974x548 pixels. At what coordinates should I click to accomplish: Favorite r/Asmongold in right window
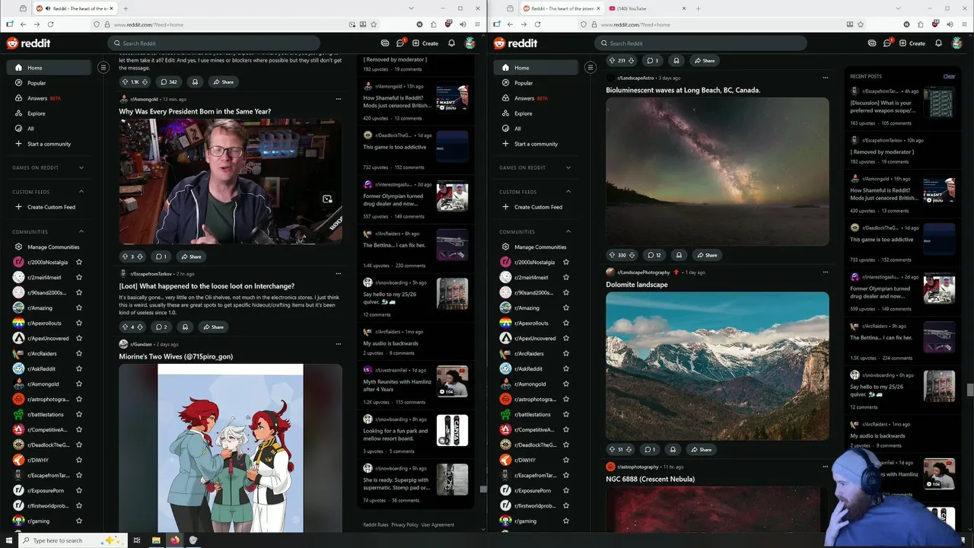565,384
